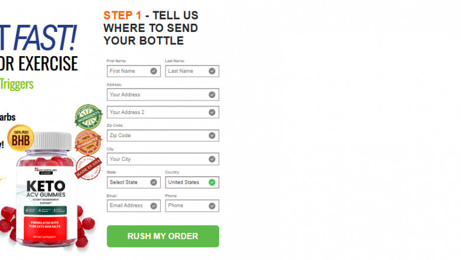
Task: Click the checkmark icon in Zip Code field
Action: pos(212,135)
